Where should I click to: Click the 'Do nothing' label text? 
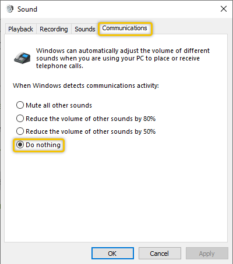43,145
